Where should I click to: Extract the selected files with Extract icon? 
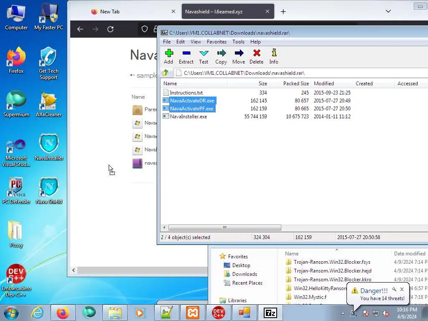pyautogui.click(x=186, y=56)
